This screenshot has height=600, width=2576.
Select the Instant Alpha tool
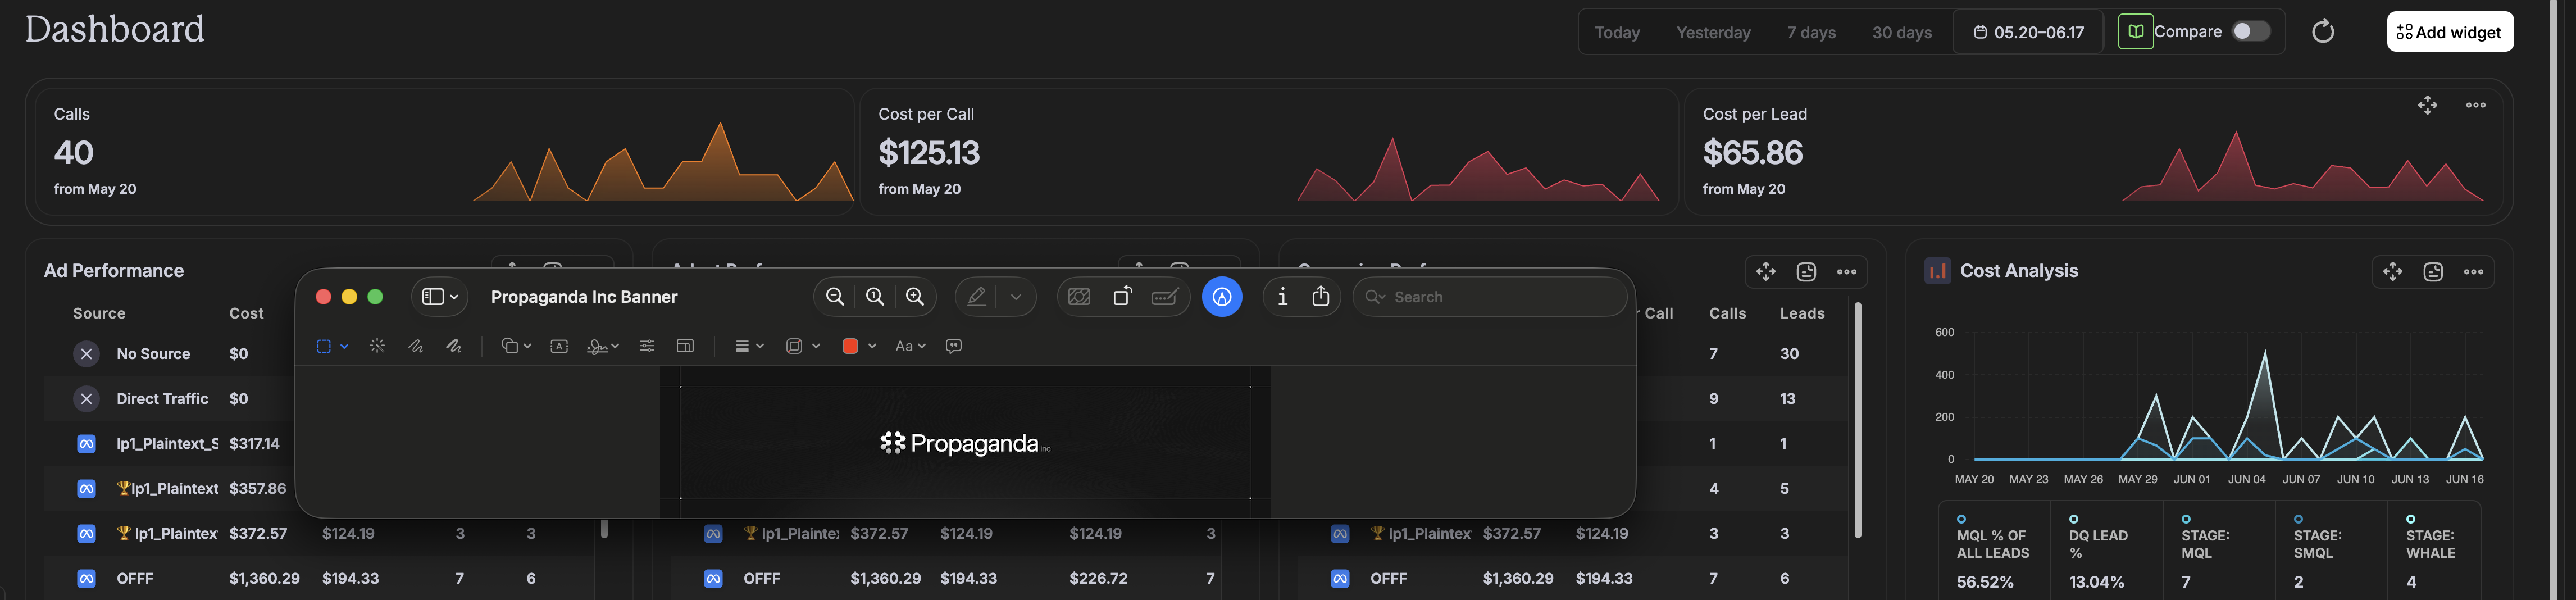tap(377, 346)
